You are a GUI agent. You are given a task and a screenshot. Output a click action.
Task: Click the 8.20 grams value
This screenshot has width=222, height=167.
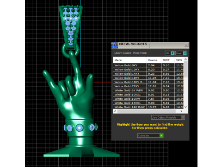click(151, 70)
